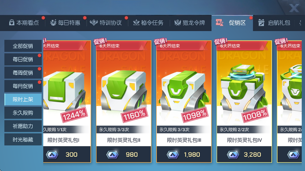Open the 永久限购 sidebar category

pos(23,113)
